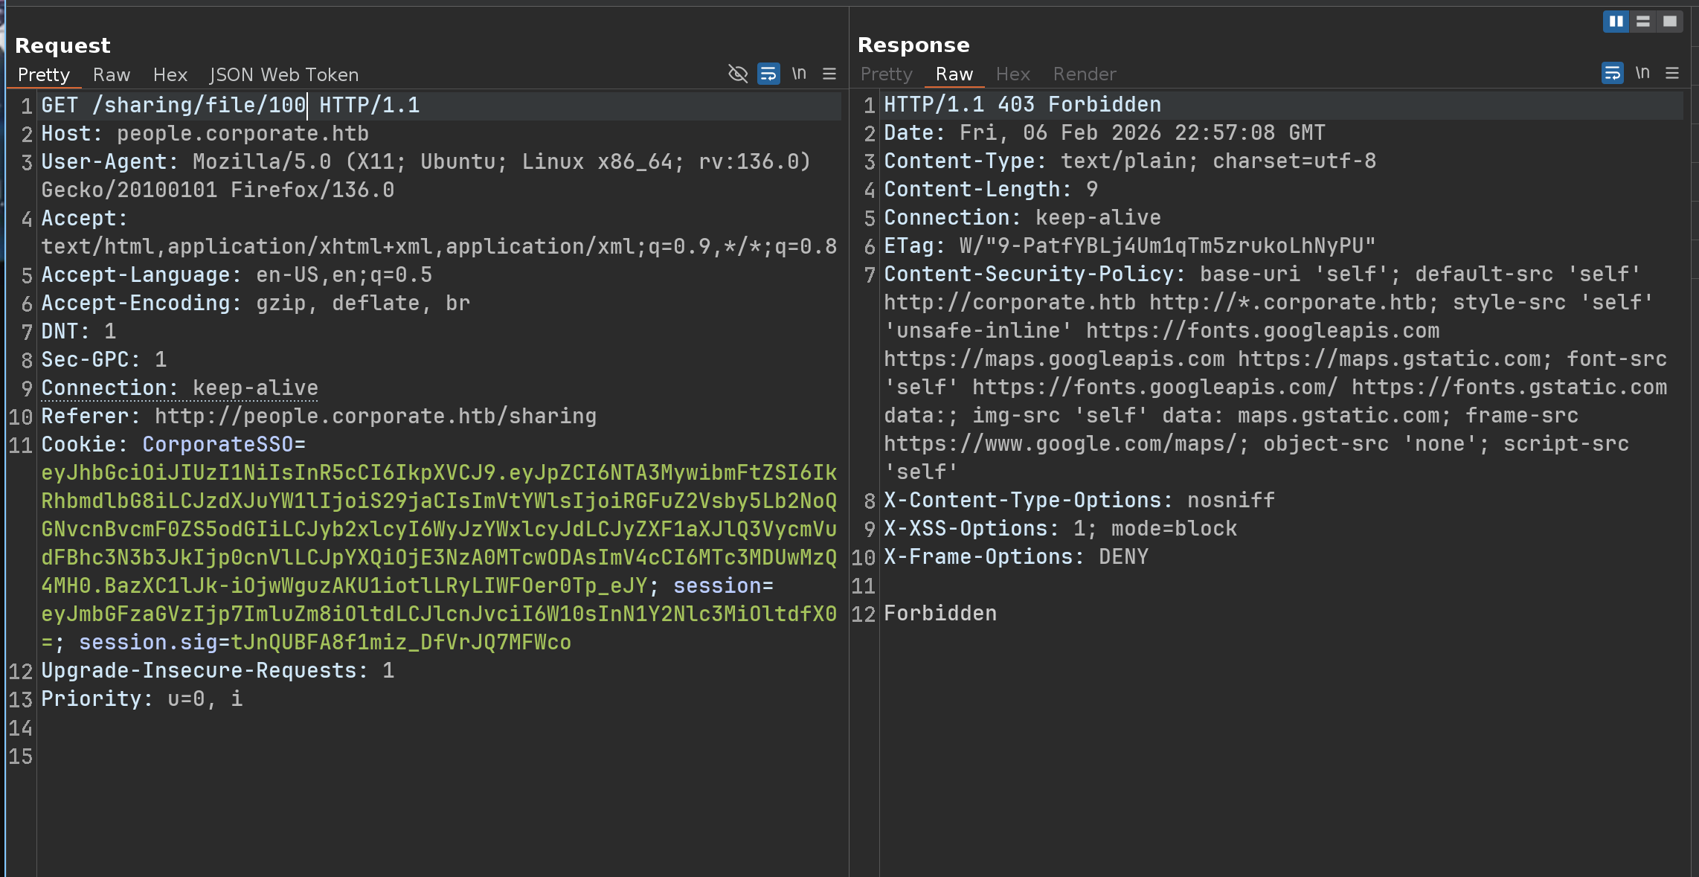
Task: Switch Request view to Raw tab
Action: click(112, 74)
